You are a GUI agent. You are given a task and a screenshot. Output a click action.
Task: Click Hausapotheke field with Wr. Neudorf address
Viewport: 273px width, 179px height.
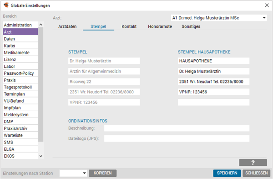click(214, 82)
